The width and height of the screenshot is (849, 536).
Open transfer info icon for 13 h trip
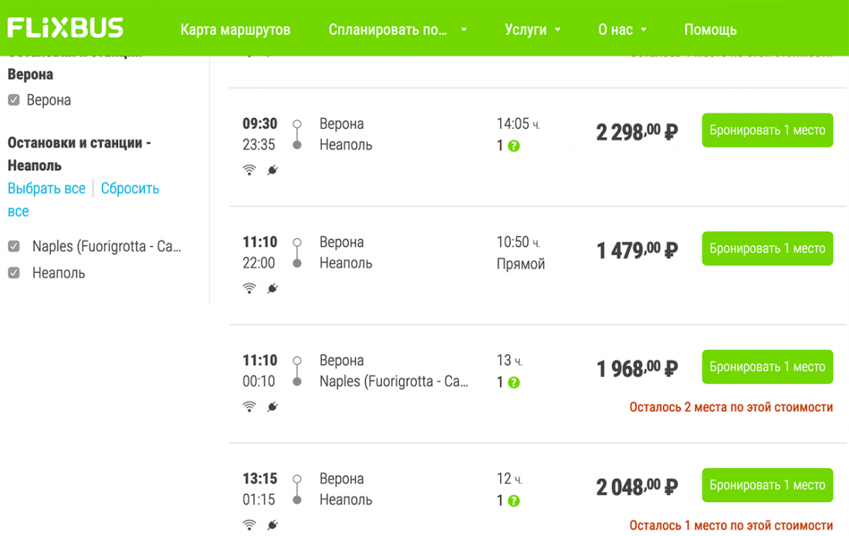[514, 383]
